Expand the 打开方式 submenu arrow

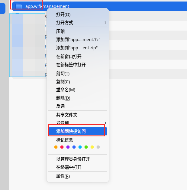click(105, 23)
